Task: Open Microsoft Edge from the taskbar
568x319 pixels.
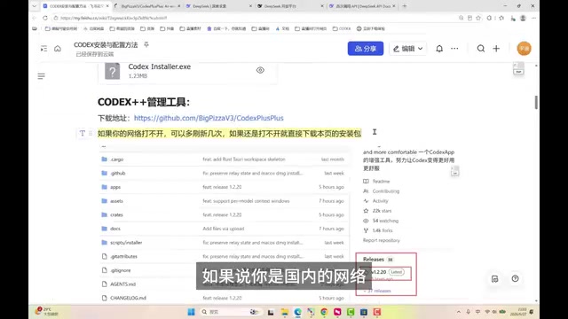Action: [298, 312]
